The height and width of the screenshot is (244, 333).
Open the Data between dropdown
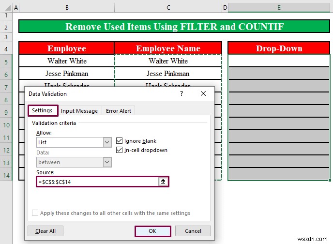pyautogui.click(x=107, y=162)
